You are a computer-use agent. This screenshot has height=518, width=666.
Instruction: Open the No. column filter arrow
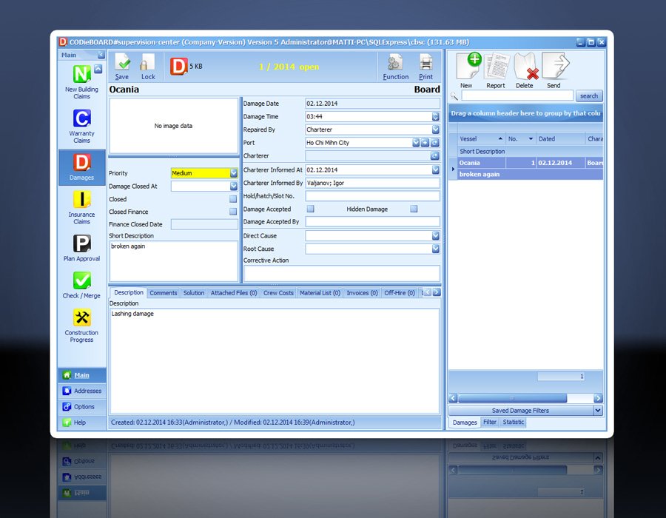[531, 139]
